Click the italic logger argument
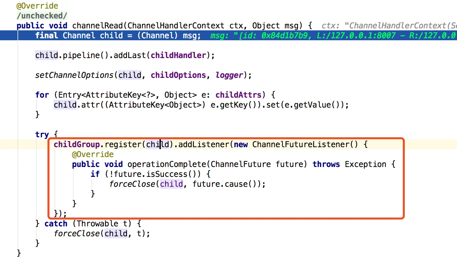 pyautogui.click(x=229, y=75)
